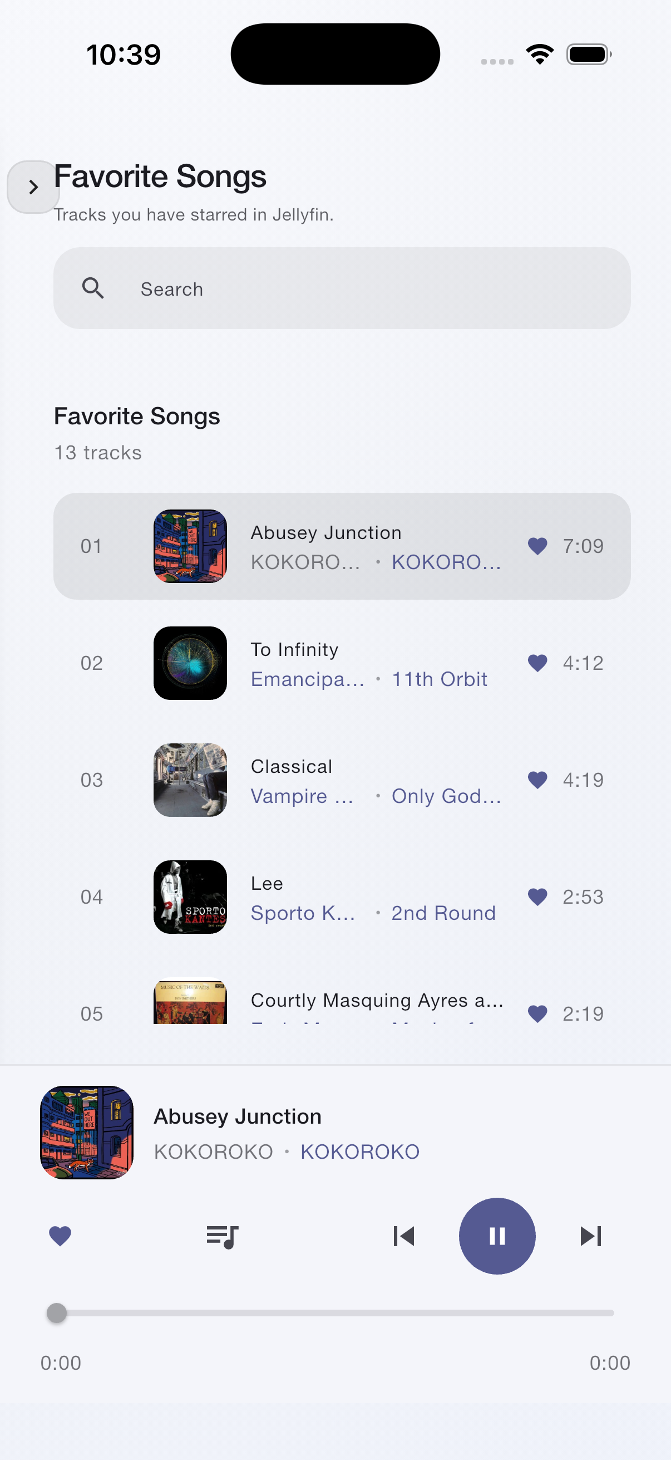Toggle favorite heart in the player bar

(x=60, y=1236)
